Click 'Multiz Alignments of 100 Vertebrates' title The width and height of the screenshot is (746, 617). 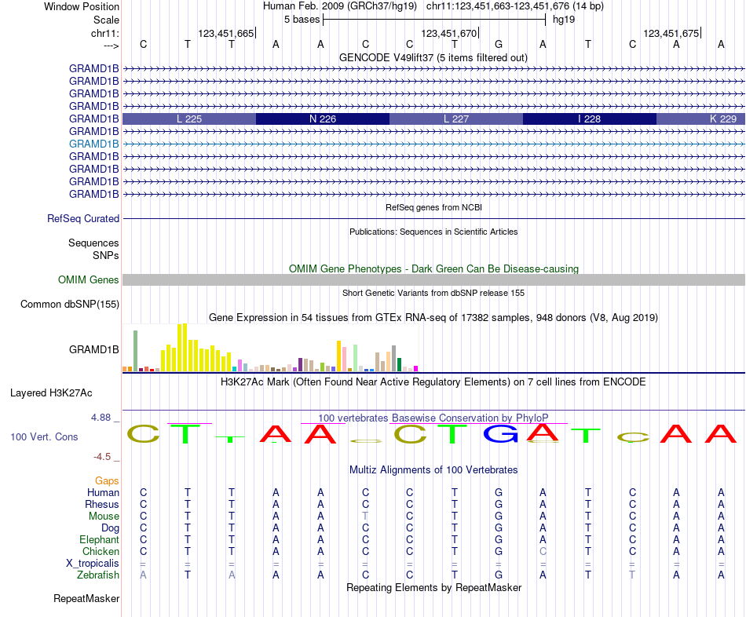(433, 470)
